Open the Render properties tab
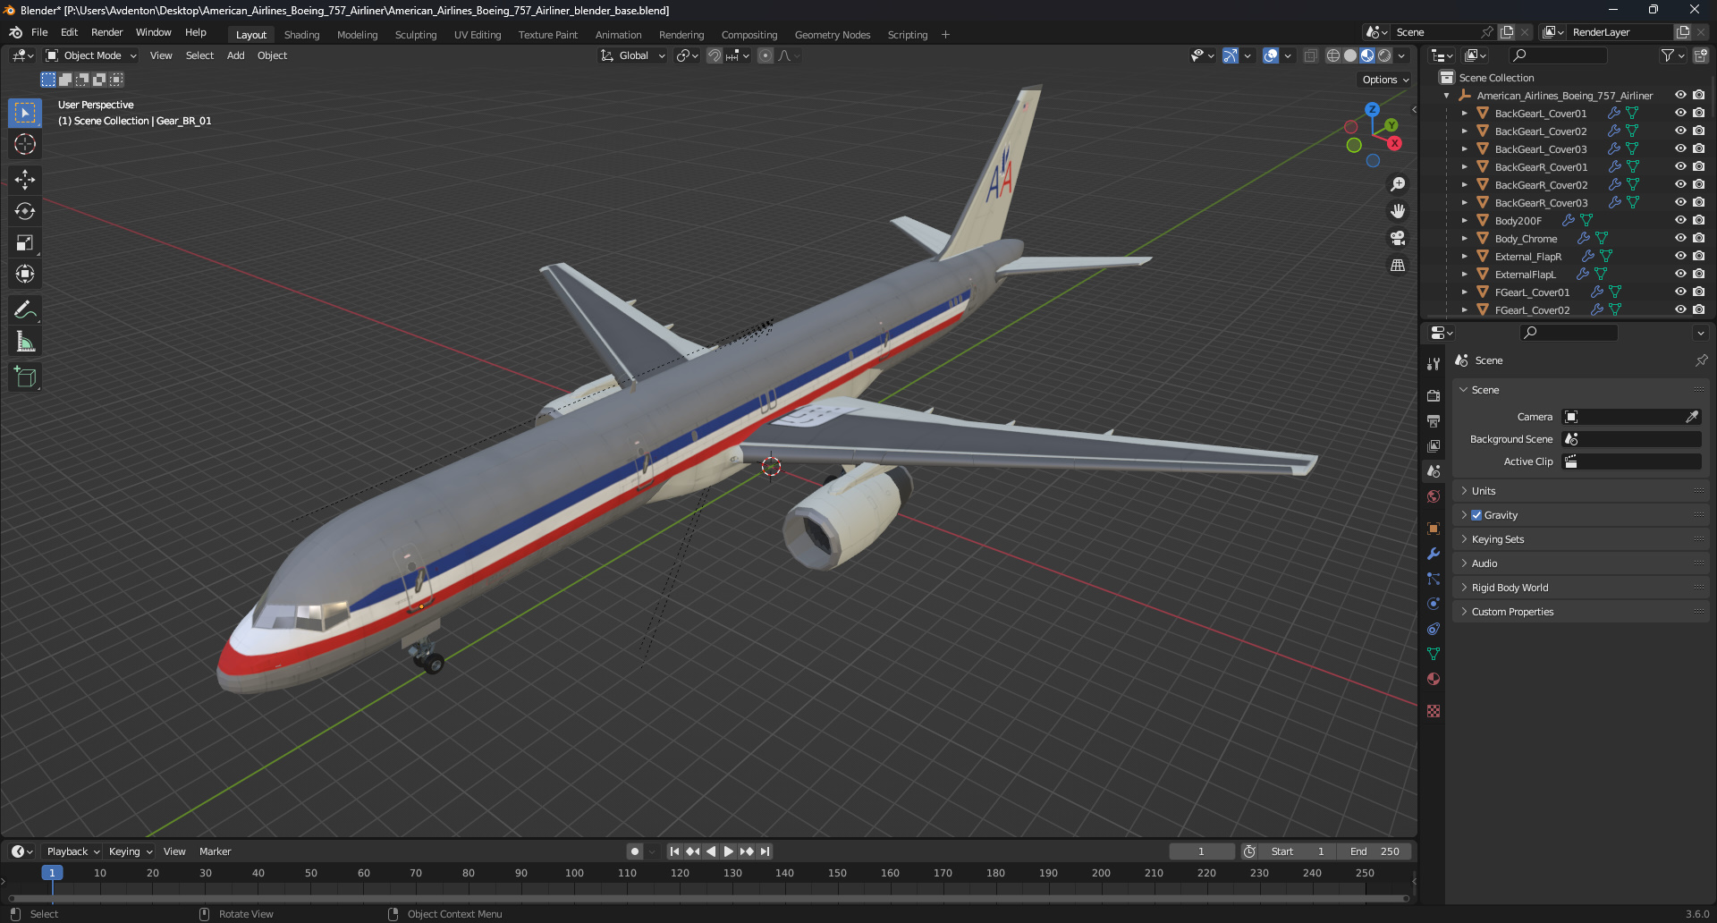Image resolution: width=1717 pixels, height=923 pixels. point(1434,395)
